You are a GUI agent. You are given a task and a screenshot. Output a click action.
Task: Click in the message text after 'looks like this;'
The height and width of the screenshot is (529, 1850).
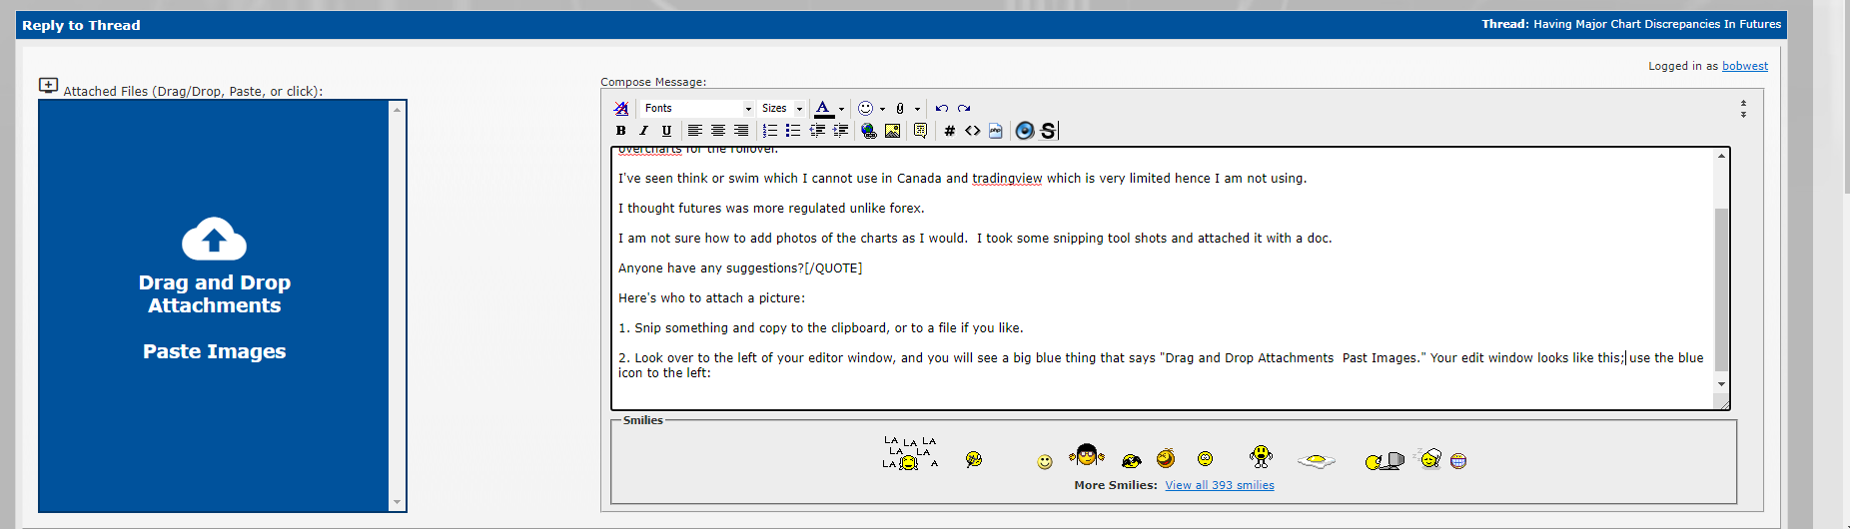click(x=1625, y=357)
